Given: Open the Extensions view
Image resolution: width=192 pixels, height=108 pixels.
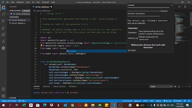Looking at the screenshot, I should point(3,34).
